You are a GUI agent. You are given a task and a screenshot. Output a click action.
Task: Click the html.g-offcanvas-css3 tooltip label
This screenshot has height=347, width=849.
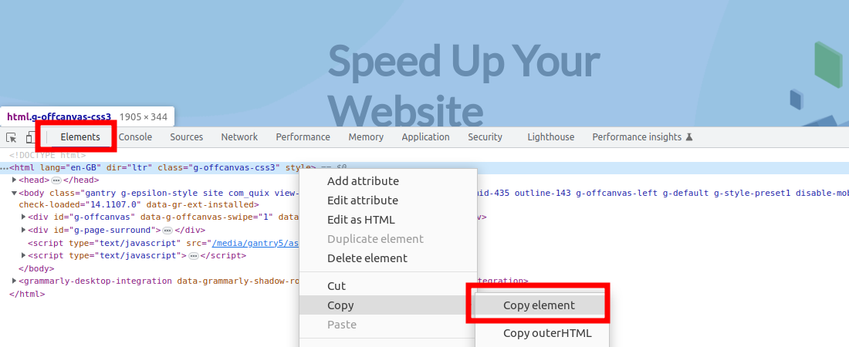click(59, 116)
